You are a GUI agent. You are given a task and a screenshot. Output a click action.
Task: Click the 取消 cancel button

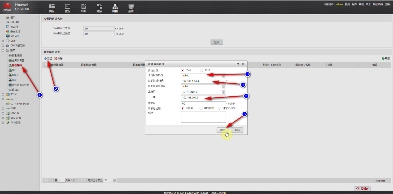tap(237, 130)
